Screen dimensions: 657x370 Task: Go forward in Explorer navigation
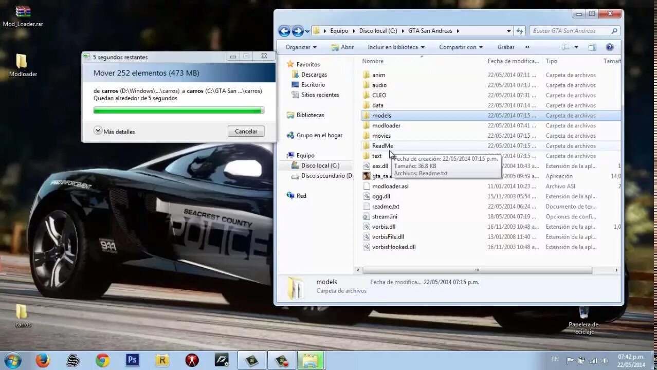(298, 31)
